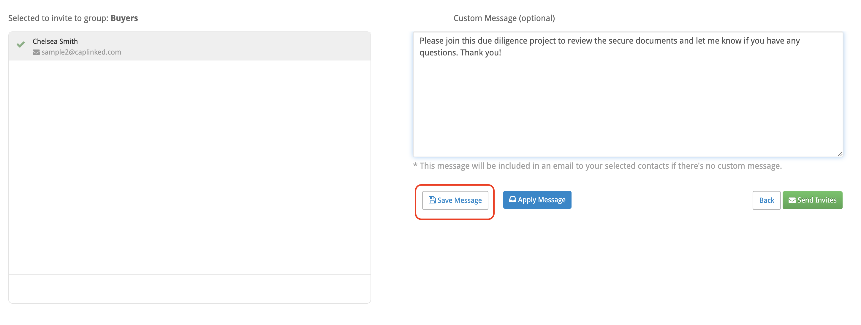Select the Chelsea Smith contact name
This screenshot has width=861, height=325.
55,42
